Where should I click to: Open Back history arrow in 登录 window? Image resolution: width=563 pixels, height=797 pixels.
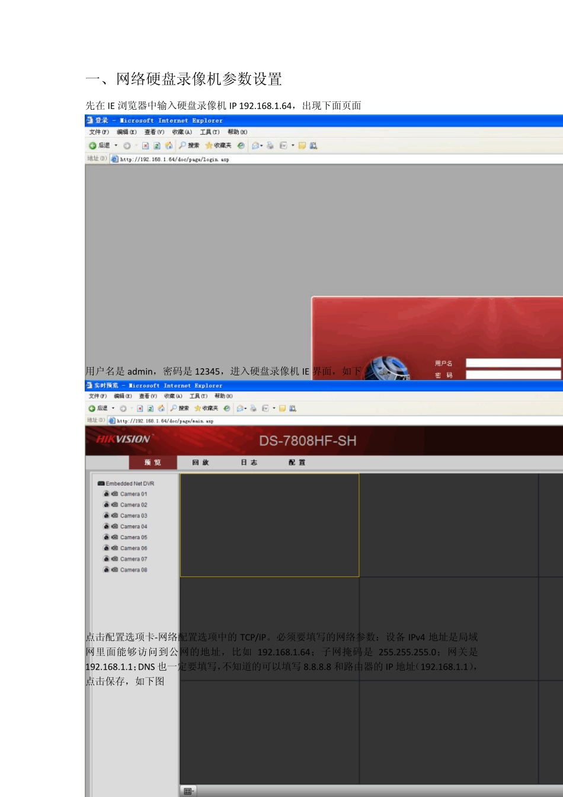116,145
